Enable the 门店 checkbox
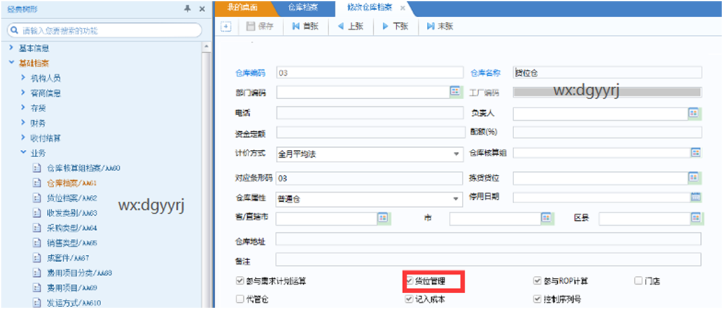Image resolution: width=723 pixels, height=309 pixels. click(x=638, y=281)
